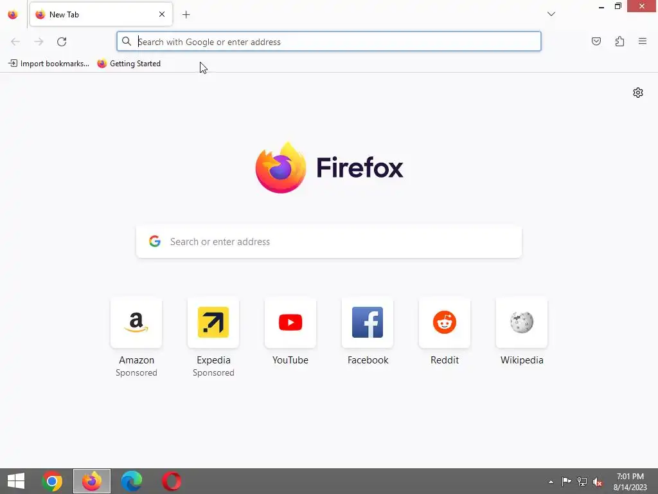Close the New Tab tab

[x=162, y=14]
